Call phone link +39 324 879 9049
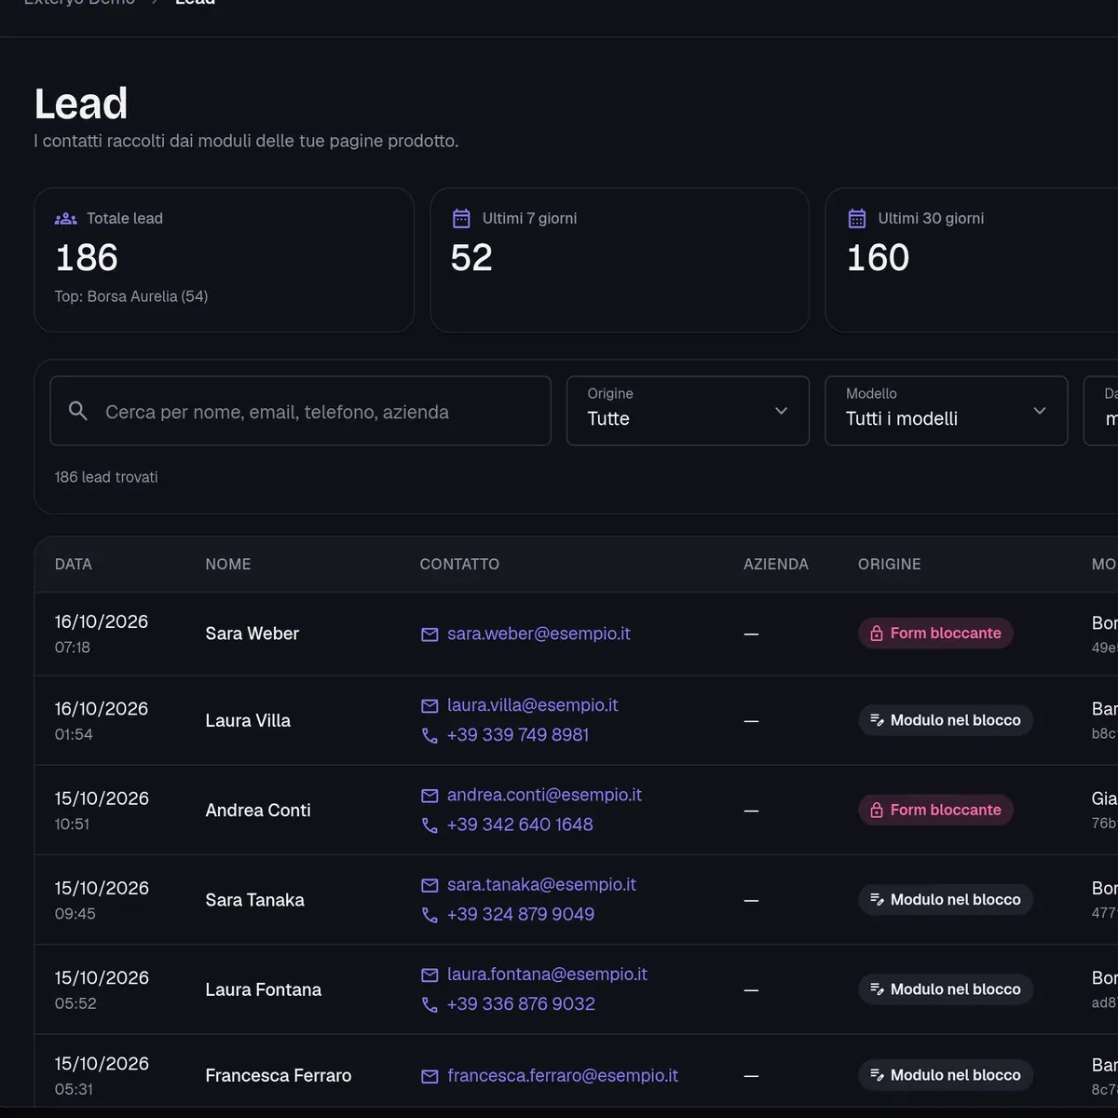 pos(521,914)
